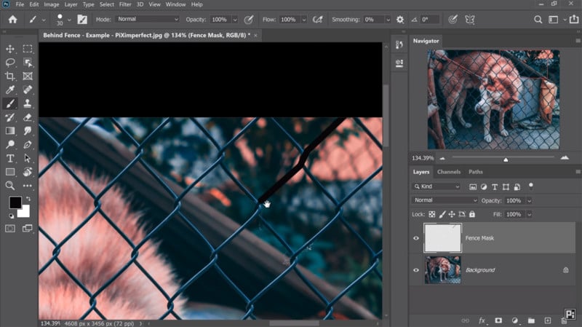The width and height of the screenshot is (582, 327).
Task: Click the Fence Mask layer thumbnail
Action: 443,238
